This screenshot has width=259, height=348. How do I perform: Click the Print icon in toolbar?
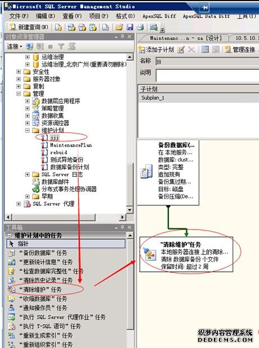pyautogui.click(x=140, y=27)
